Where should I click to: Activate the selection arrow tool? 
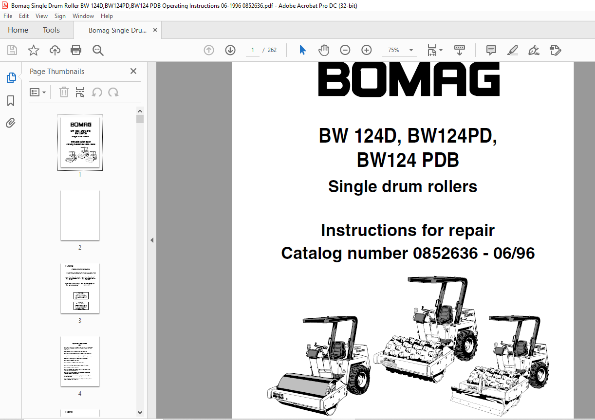tap(302, 50)
